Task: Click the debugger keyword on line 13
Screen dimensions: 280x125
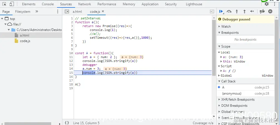Action: (x=90, y=65)
